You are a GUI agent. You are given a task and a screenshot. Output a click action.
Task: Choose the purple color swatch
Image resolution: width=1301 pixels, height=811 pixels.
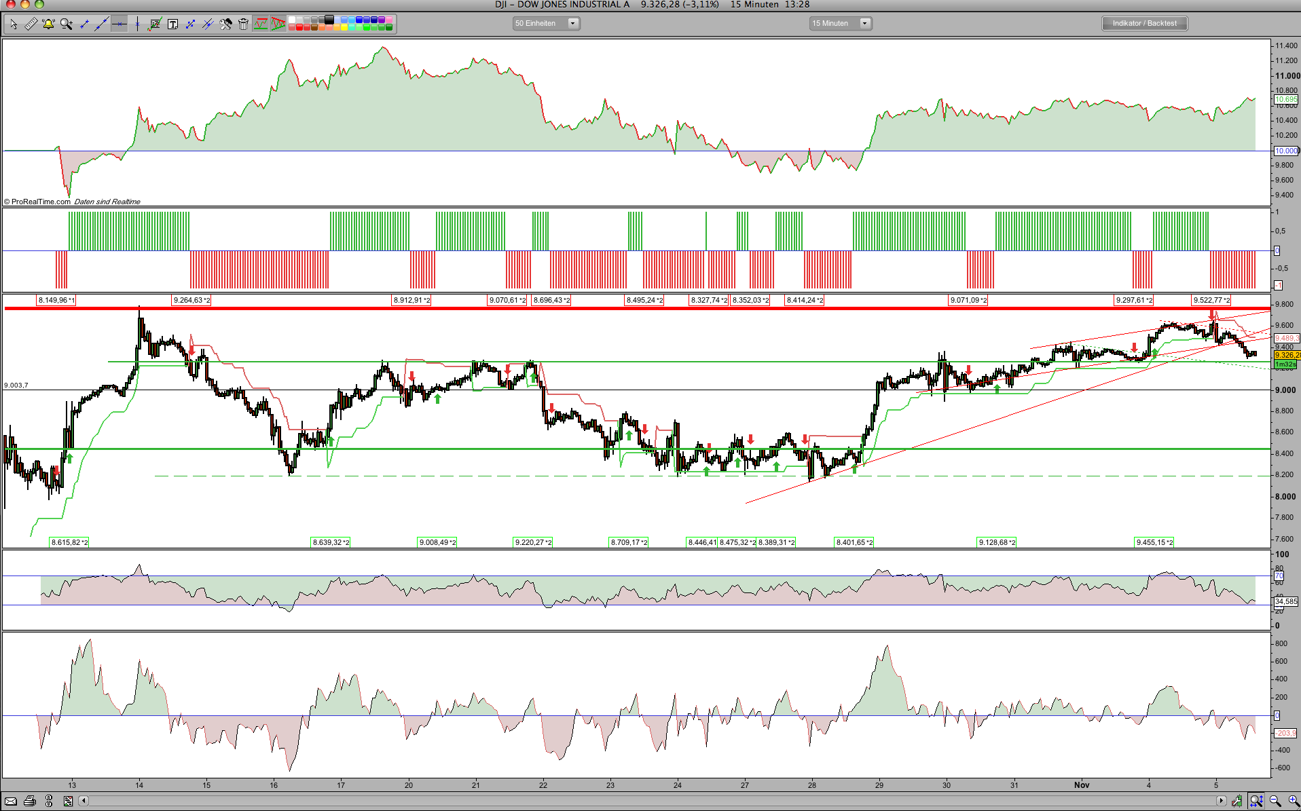pyautogui.click(x=382, y=20)
